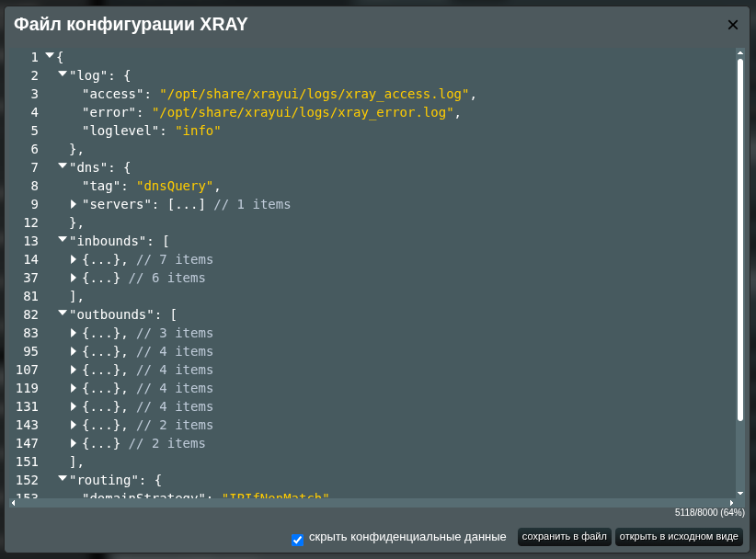This screenshot has width=756, height=559.
Task: Click the "access" key on line 3
Action: point(113,94)
